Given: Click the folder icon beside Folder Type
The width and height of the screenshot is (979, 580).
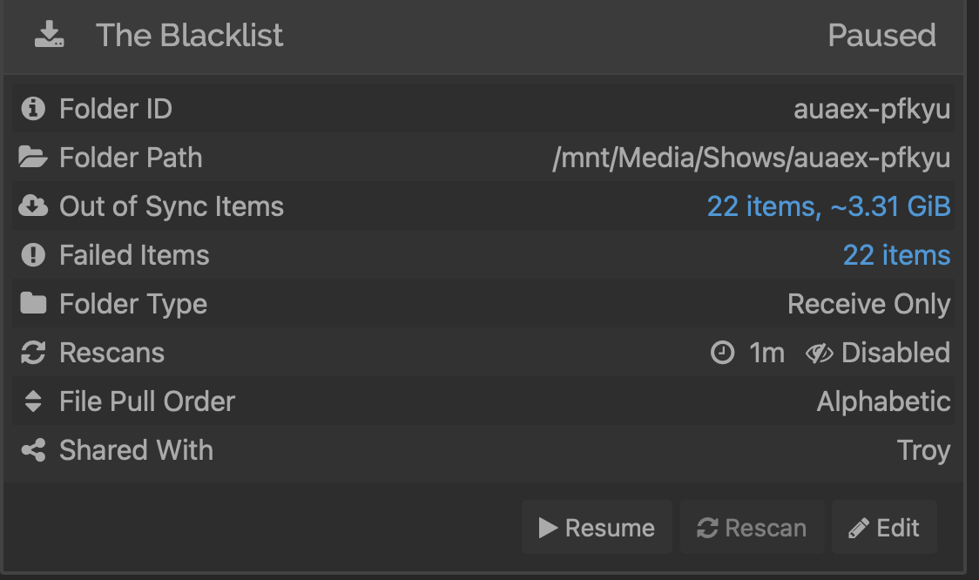Looking at the screenshot, I should click(33, 303).
